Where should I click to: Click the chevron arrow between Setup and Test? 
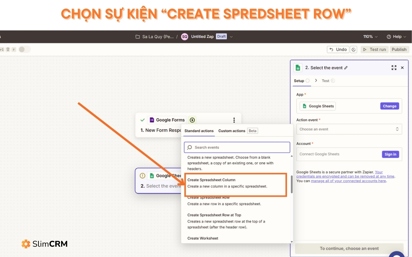click(x=316, y=81)
